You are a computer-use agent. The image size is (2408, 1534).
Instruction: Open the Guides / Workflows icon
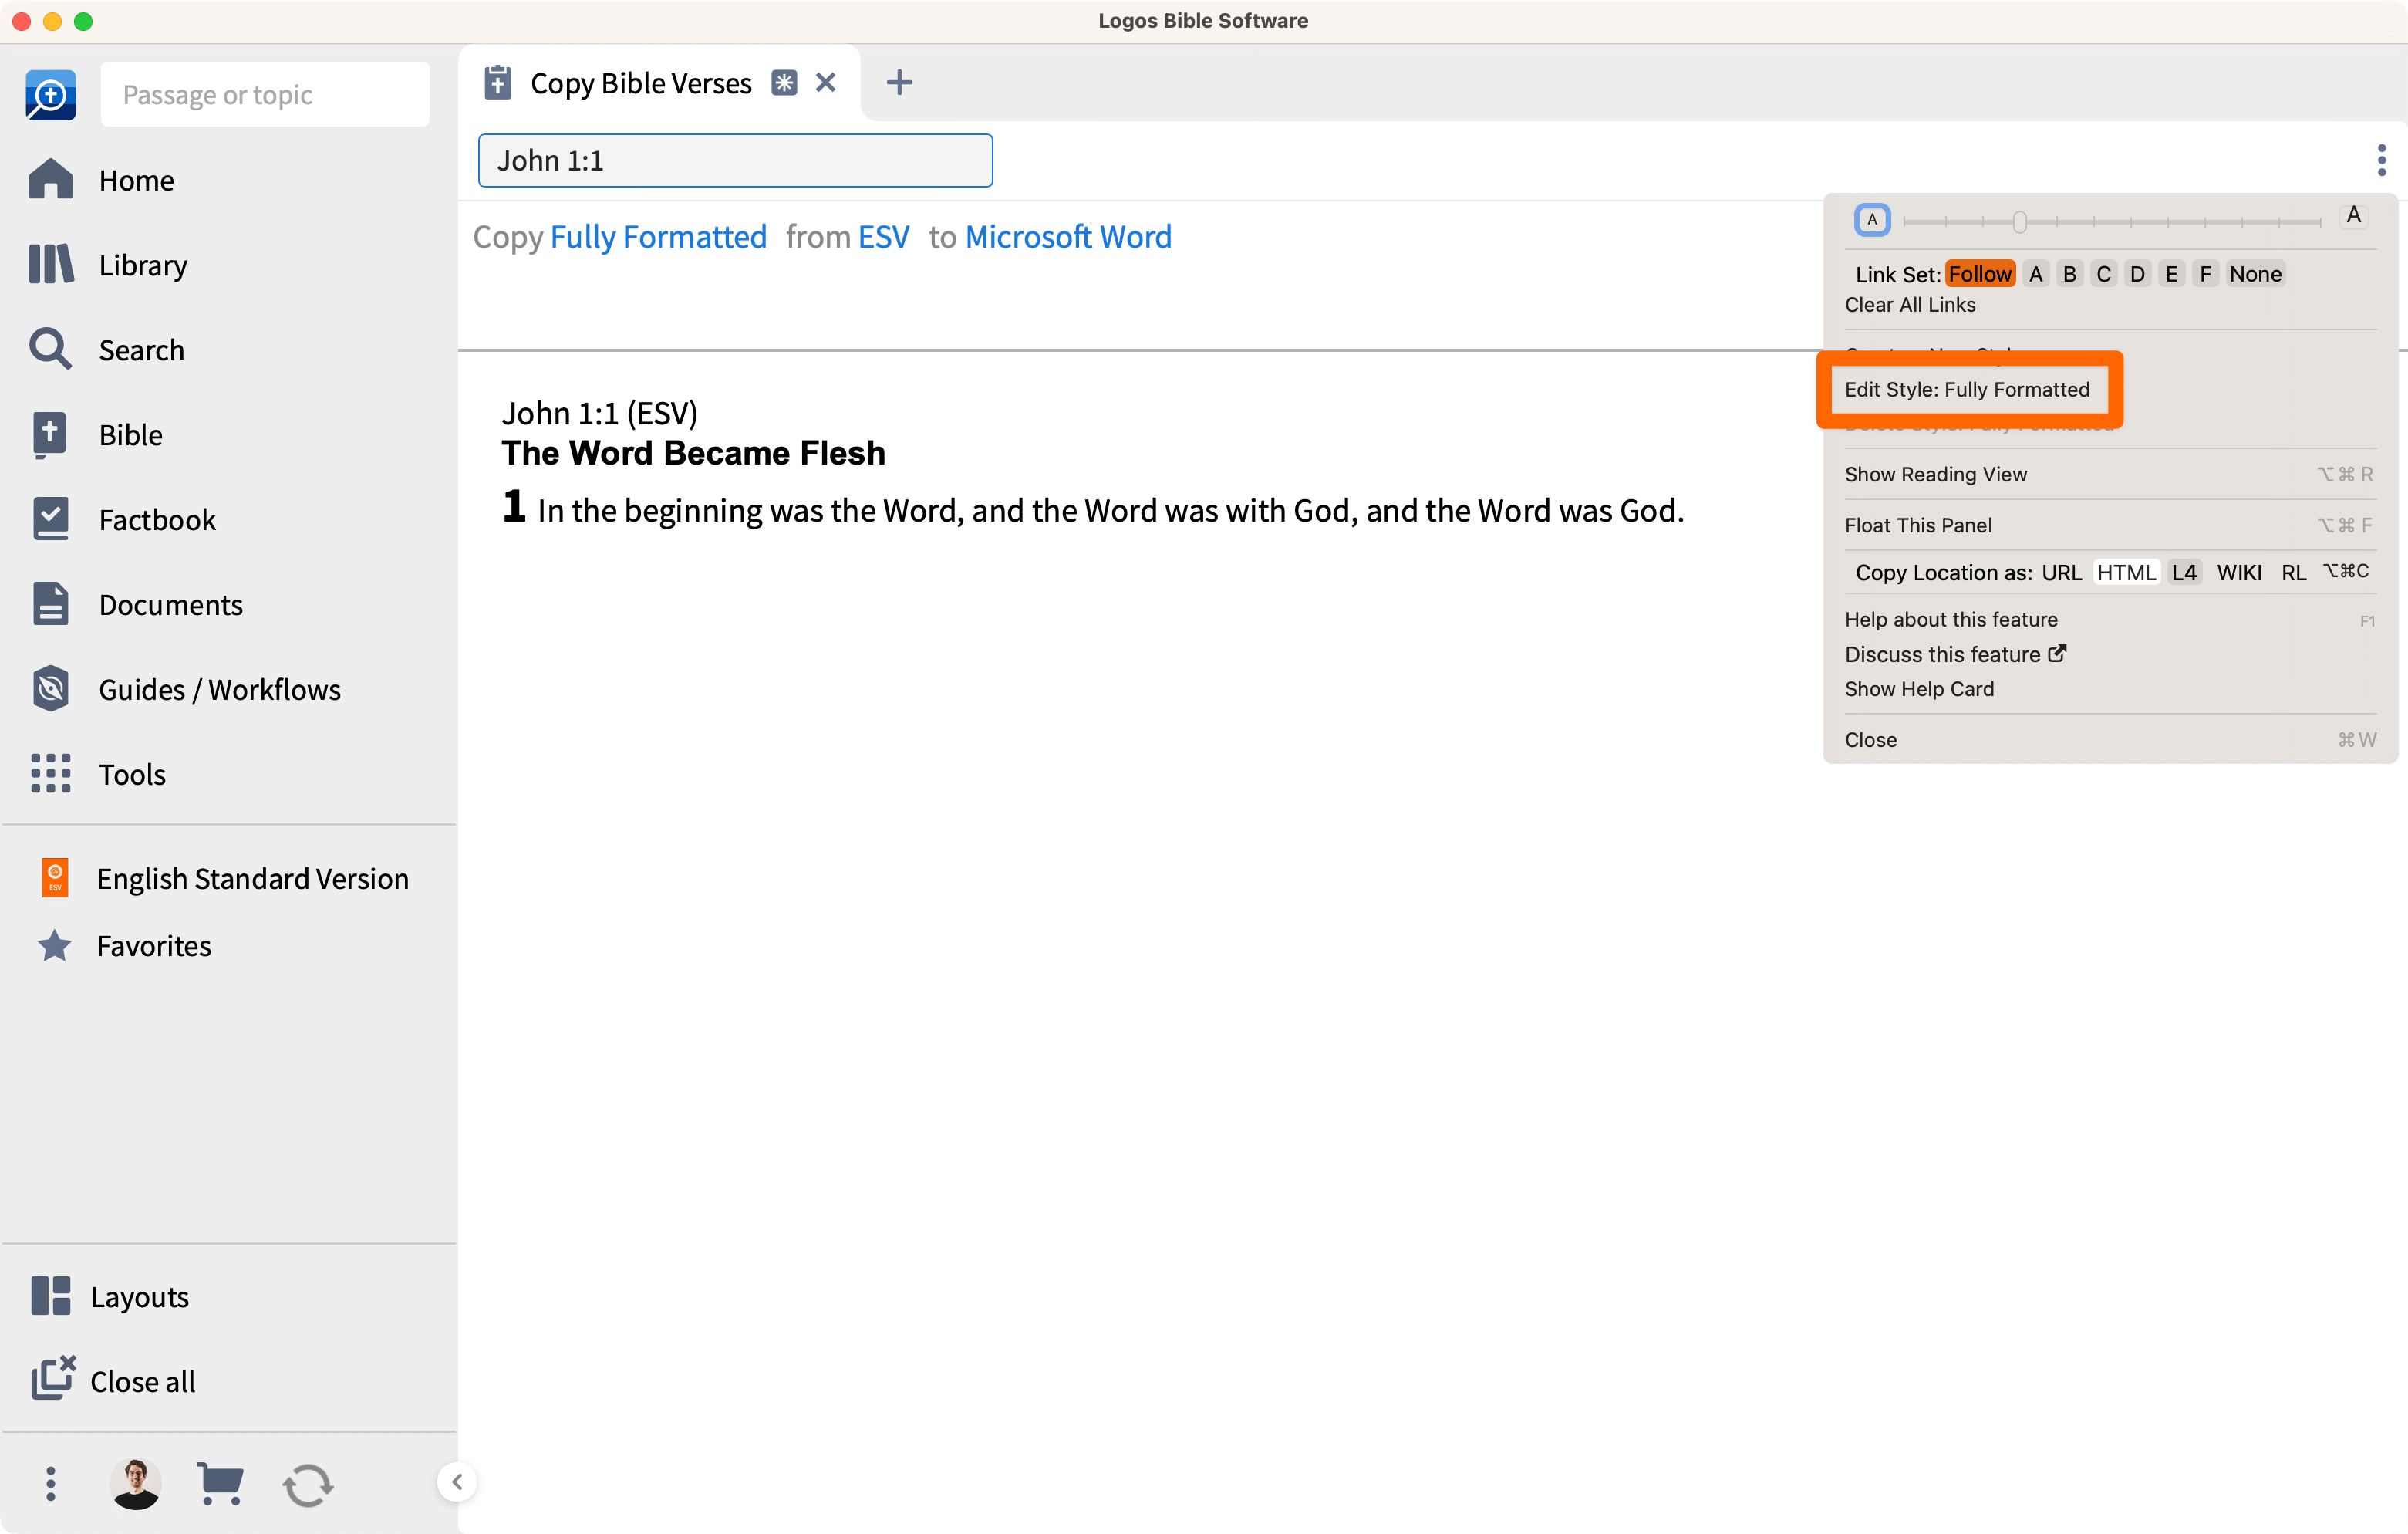[50, 688]
